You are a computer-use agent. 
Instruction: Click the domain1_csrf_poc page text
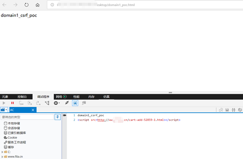coord(19,15)
